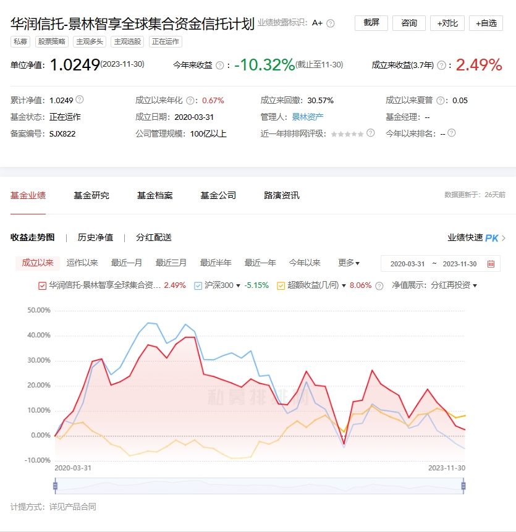
Task: Click the right handle of chart range slider
Action: click(x=463, y=486)
